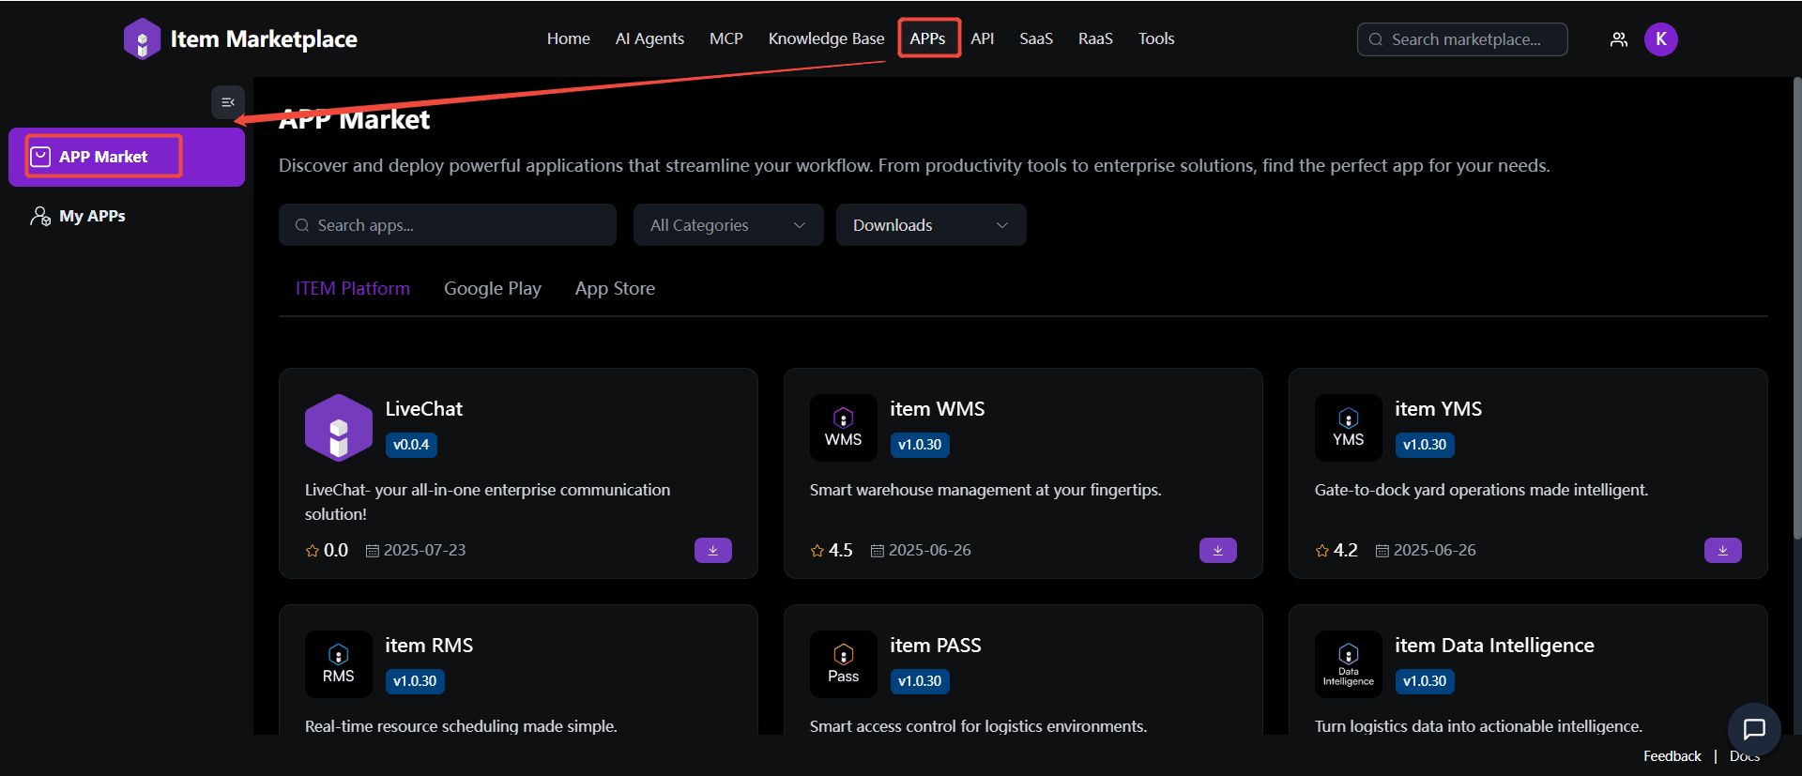Open My APPs in the sidebar
Image resolution: width=1802 pixels, height=776 pixels.
[127, 216]
